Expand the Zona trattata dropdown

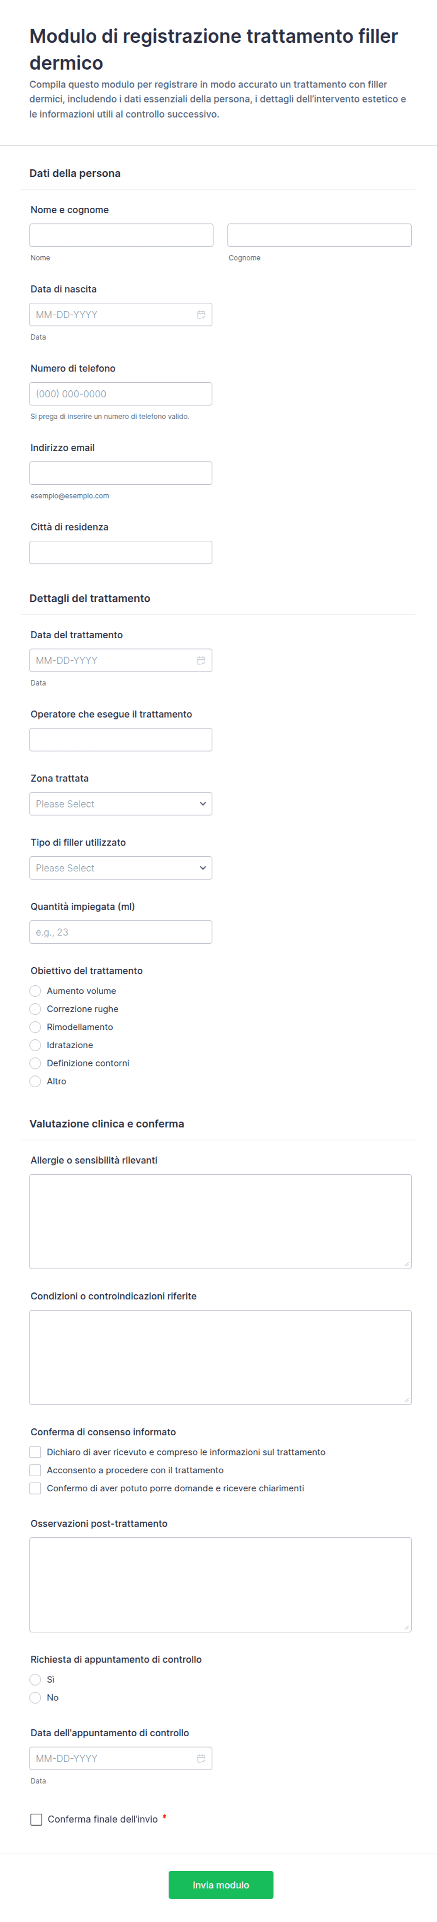click(121, 804)
